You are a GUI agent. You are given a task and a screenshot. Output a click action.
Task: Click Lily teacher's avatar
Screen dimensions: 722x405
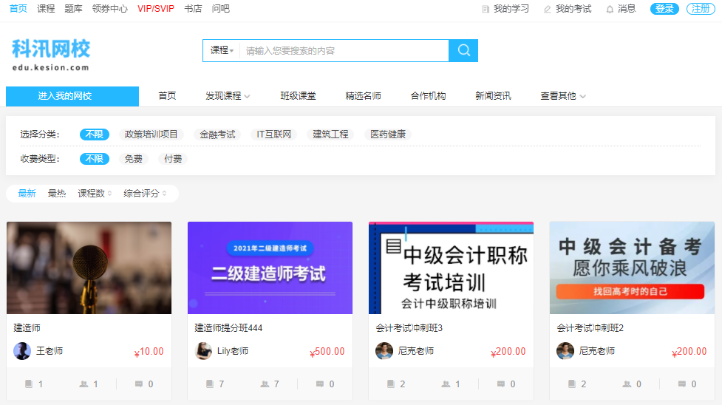(203, 351)
